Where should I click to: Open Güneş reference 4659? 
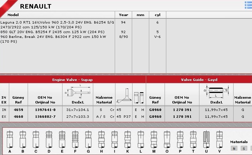pos(18,110)
